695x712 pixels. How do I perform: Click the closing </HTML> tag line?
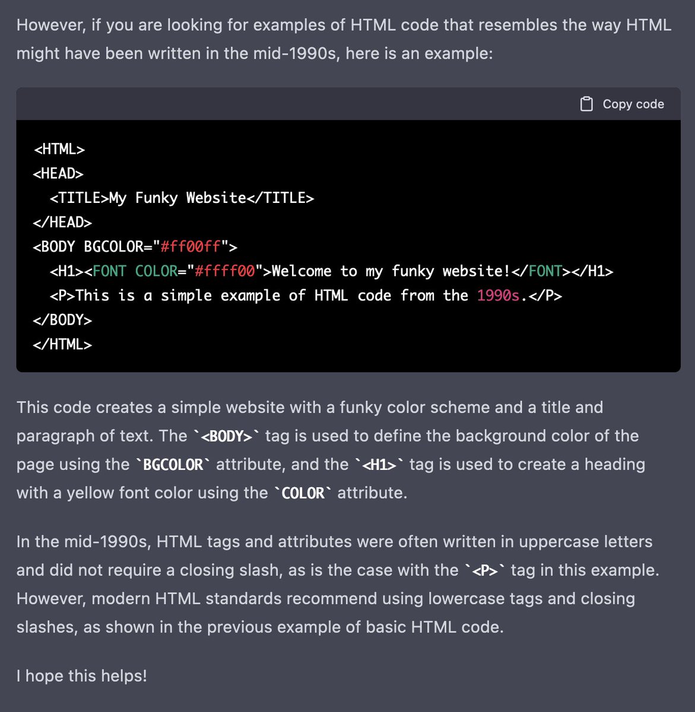[62, 344]
